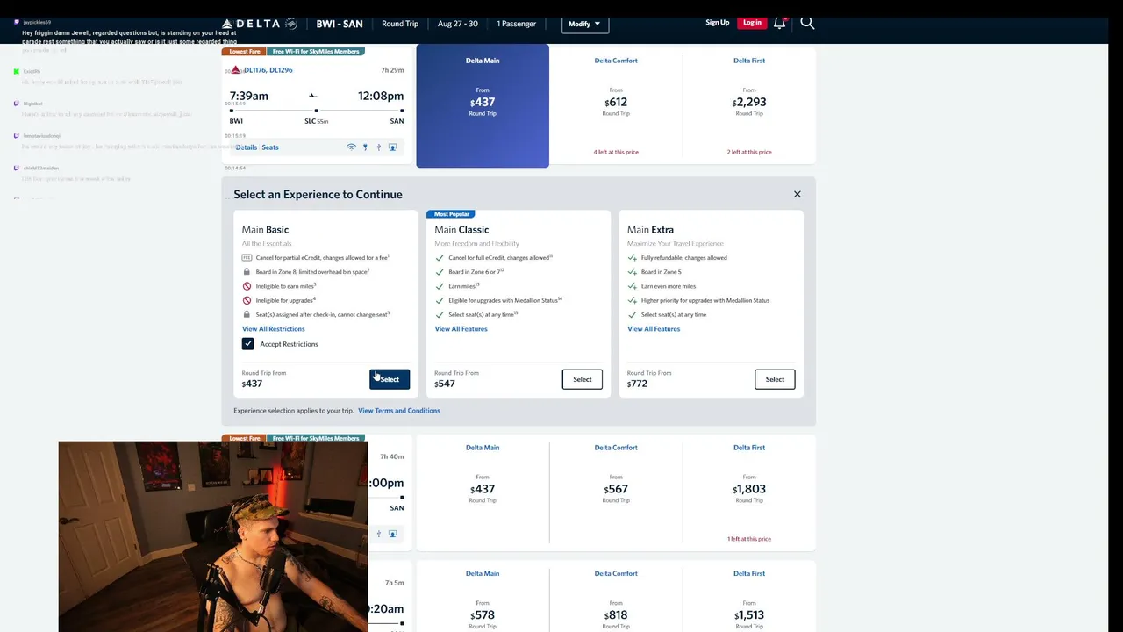Open View Terms and Conditions link
Image resolution: width=1123 pixels, height=632 pixels.
pyautogui.click(x=399, y=411)
